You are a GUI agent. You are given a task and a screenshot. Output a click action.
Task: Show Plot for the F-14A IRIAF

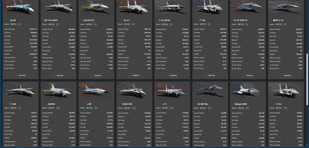pos(59,75)
